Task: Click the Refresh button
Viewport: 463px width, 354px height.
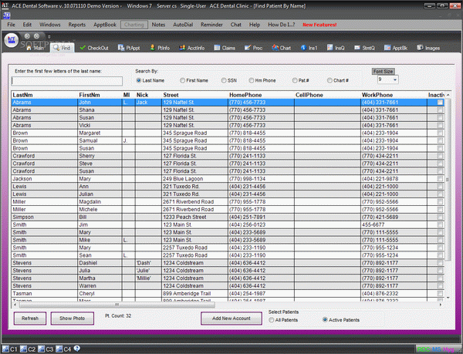Action: pos(30,318)
